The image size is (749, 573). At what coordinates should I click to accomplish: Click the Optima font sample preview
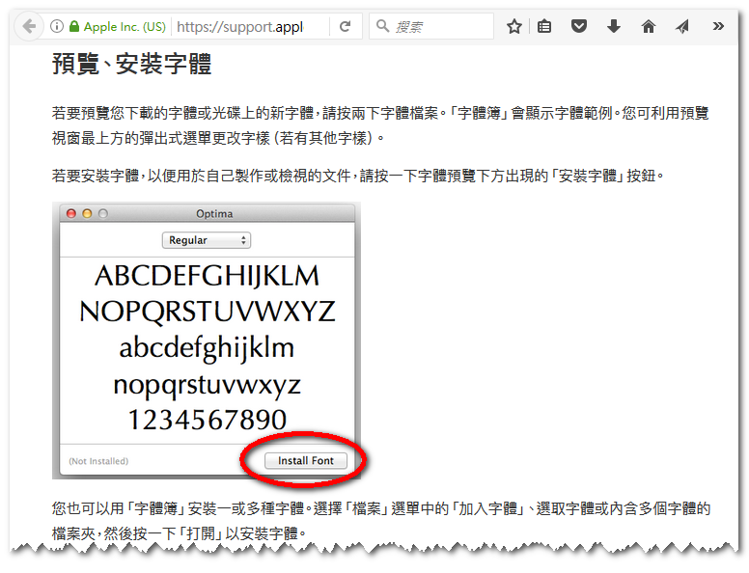point(207,347)
